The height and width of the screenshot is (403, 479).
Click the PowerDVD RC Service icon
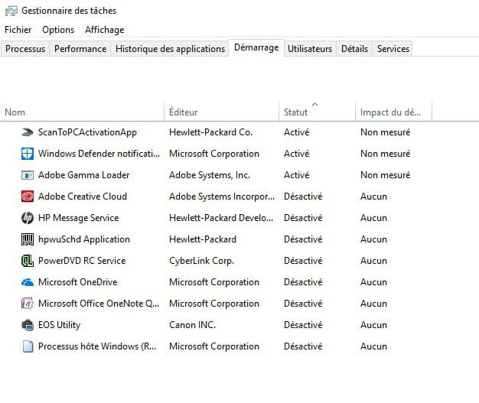coord(28,261)
